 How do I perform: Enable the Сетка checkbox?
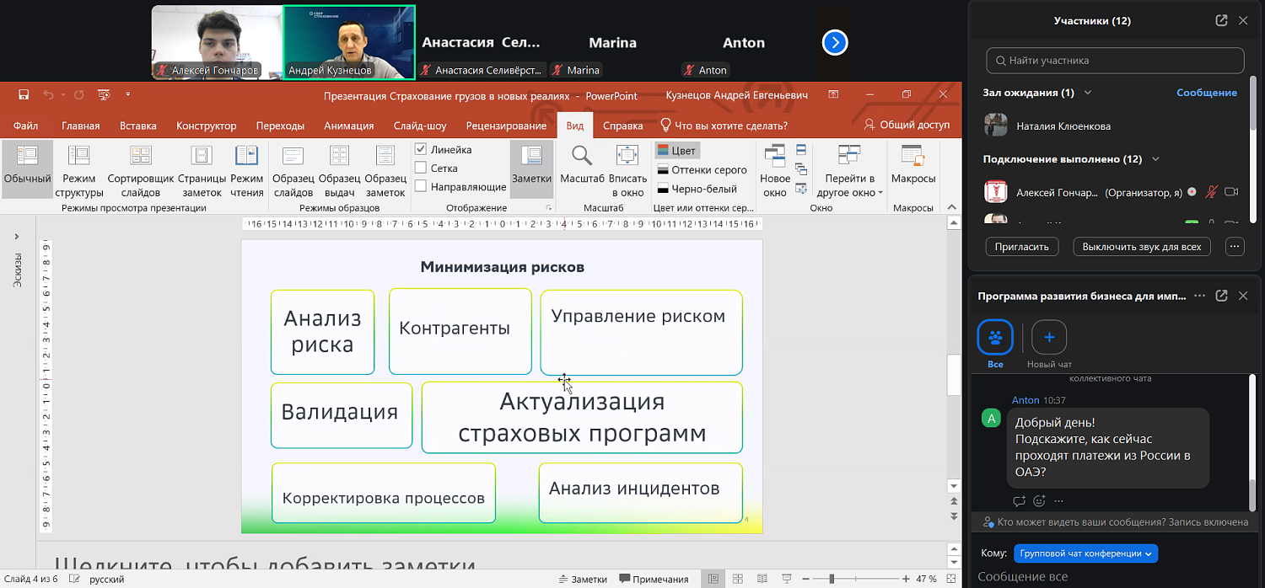tap(419, 168)
